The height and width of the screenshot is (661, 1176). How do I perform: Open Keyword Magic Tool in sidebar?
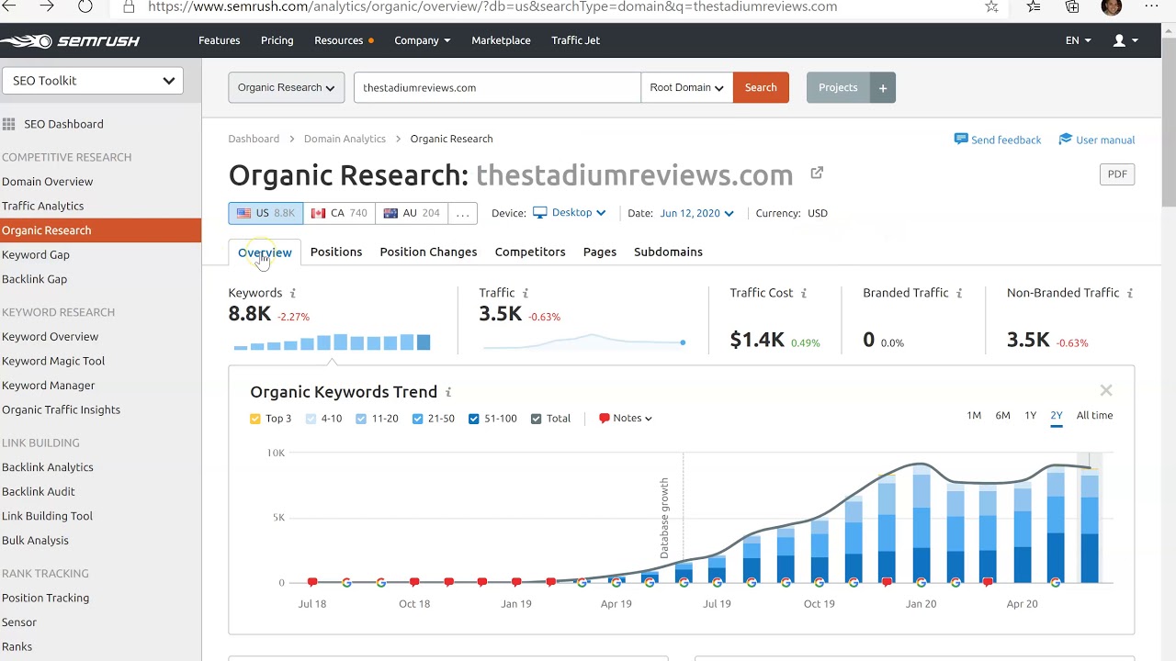point(53,361)
